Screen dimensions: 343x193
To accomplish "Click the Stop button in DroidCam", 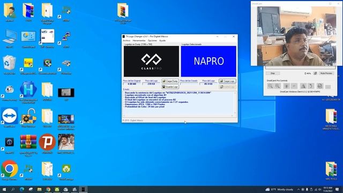I will [x=273, y=73].
